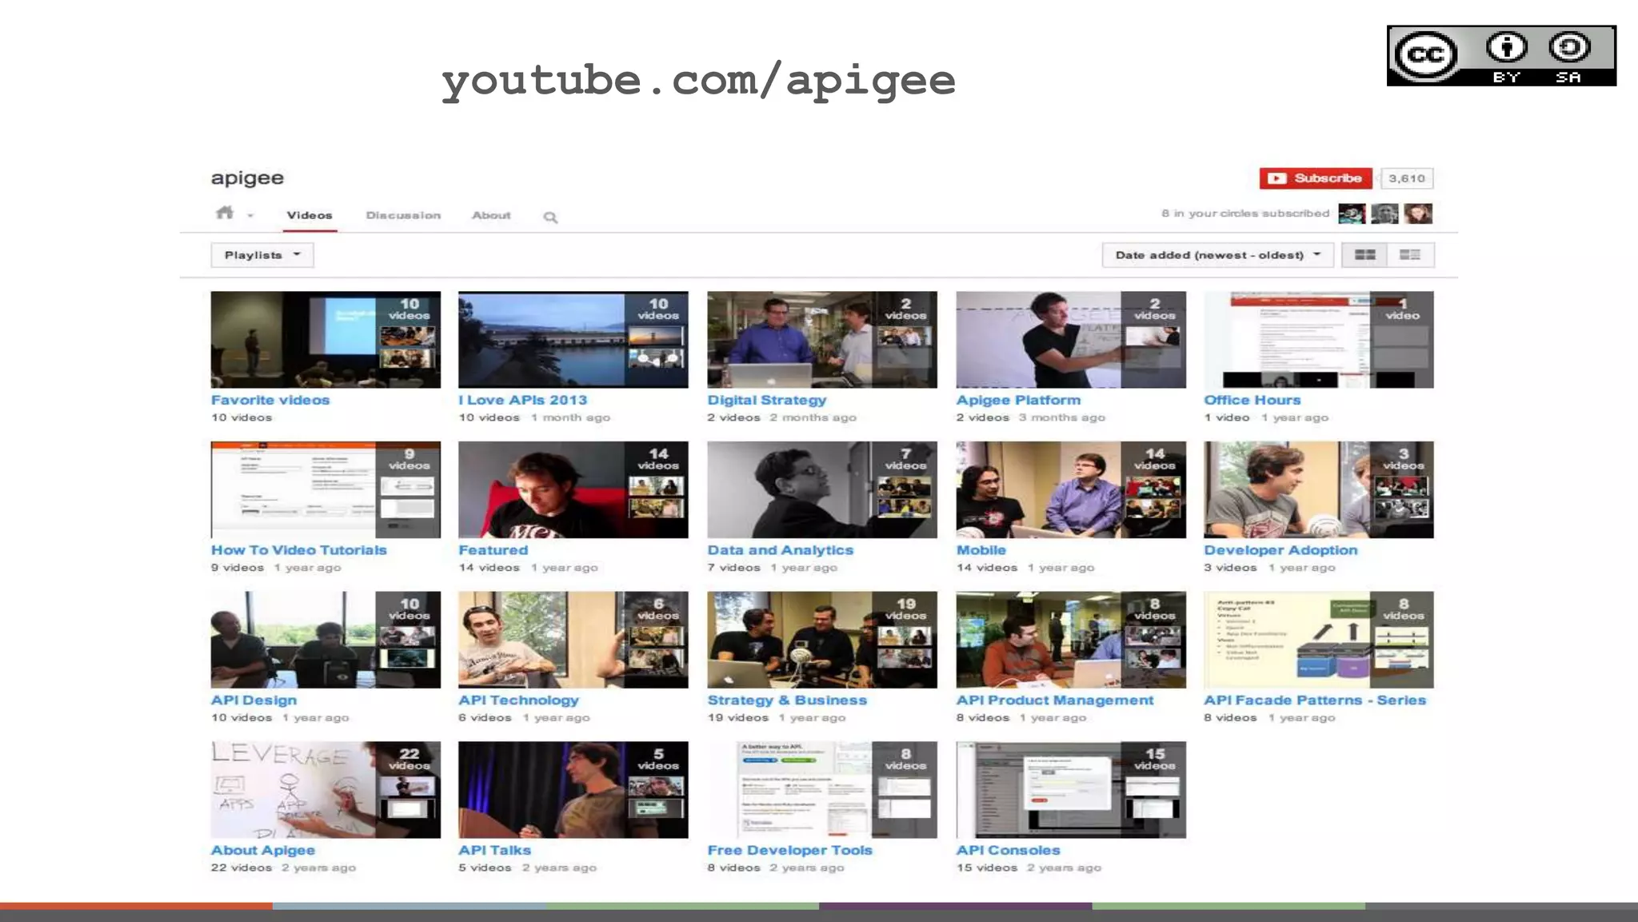1638x922 pixels.
Task: Open the Digital Strategy playlist link
Action: tap(767, 401)
